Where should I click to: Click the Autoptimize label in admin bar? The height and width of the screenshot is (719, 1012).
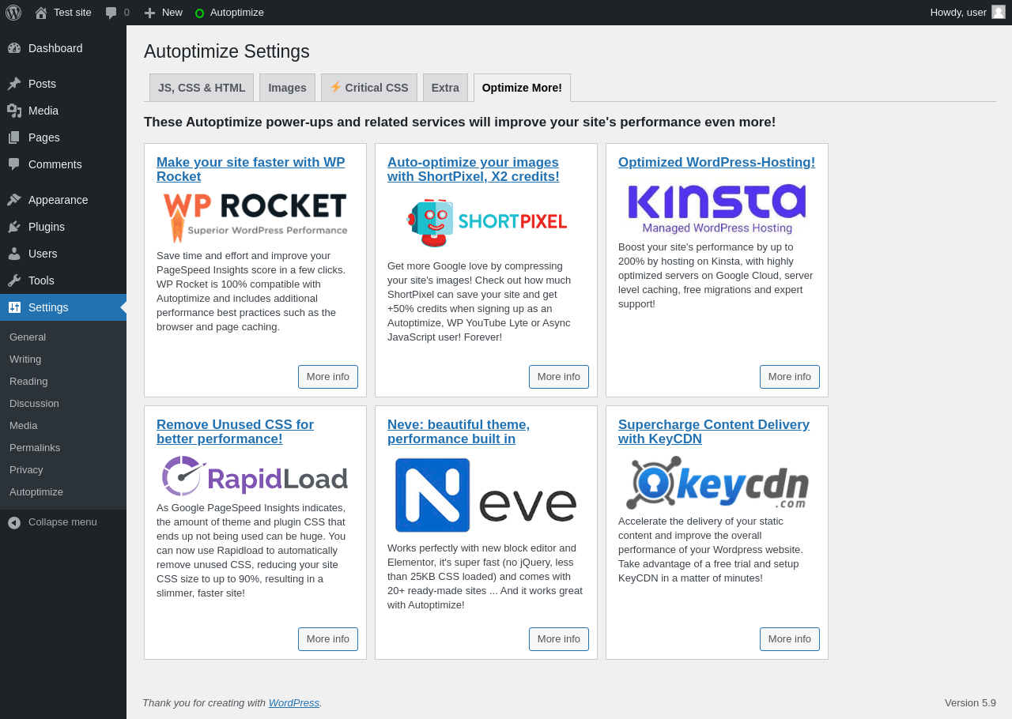(x=237, y=13)
